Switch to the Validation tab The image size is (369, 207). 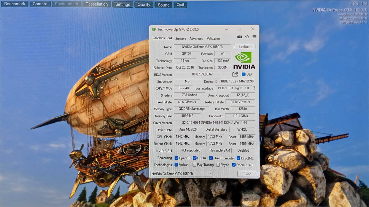[213, 38]
